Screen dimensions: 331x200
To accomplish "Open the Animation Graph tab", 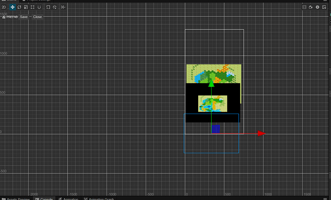I will click(99, 199).
